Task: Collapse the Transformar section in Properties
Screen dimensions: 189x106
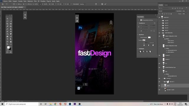Action: tap(138, 23)
